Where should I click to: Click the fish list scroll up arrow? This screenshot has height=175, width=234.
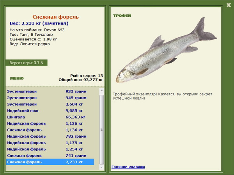click(x=102, y=91)
